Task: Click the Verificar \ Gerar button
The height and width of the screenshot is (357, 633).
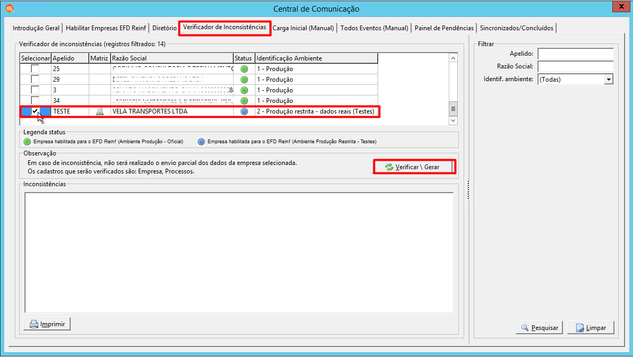Action: point(415,167)
